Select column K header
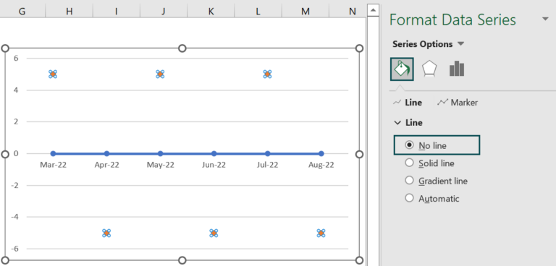 (x=211, y=12)
